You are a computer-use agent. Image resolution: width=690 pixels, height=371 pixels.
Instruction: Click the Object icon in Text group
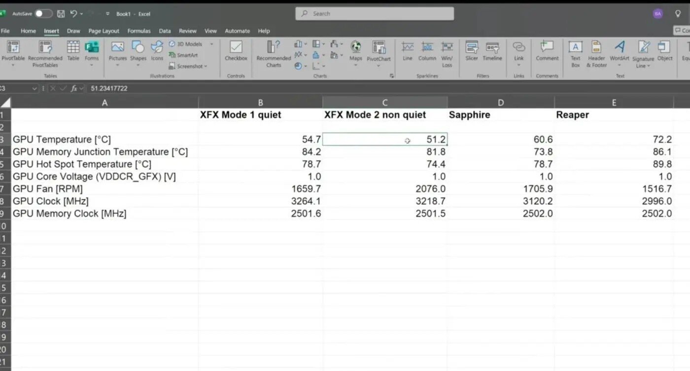coord(664,47)
